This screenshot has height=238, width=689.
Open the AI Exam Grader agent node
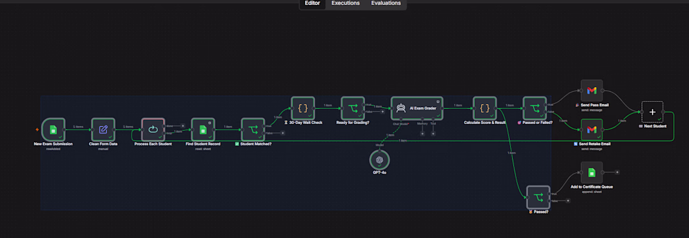pyautogui.click(x=417, y=108)
